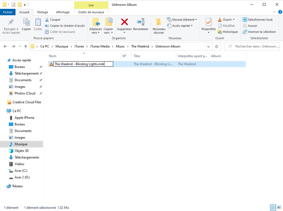Click Copier le chemin d'accès
This screenshot has height=211, width=283.
pos(65,26)
